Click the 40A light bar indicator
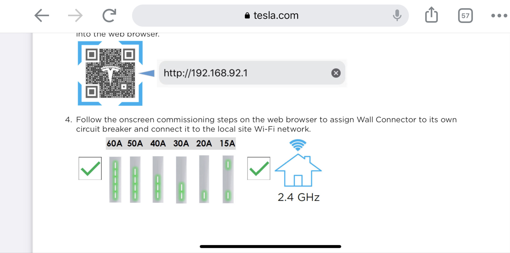The width and height of the screenshot is (510, 253). [158, 179]
